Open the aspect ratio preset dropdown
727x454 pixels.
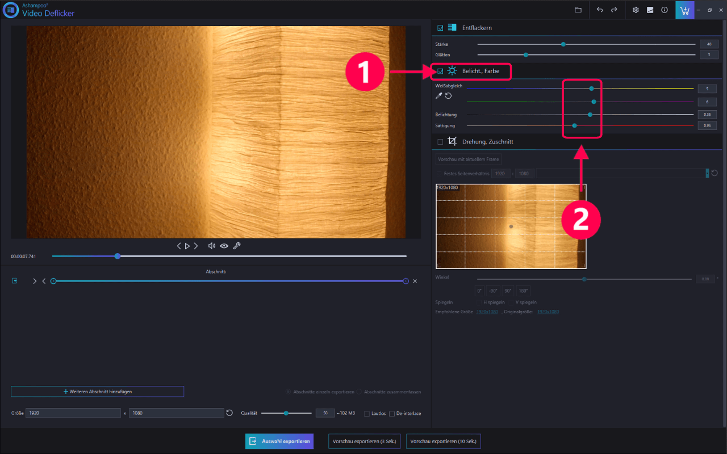point(707,173)
